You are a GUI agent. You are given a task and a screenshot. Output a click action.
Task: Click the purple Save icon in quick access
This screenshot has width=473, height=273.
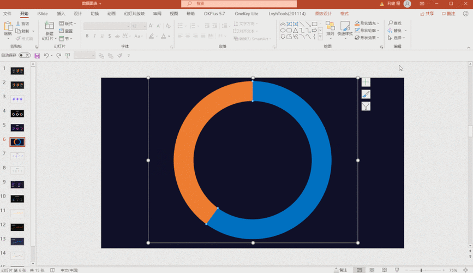[37, 56]
